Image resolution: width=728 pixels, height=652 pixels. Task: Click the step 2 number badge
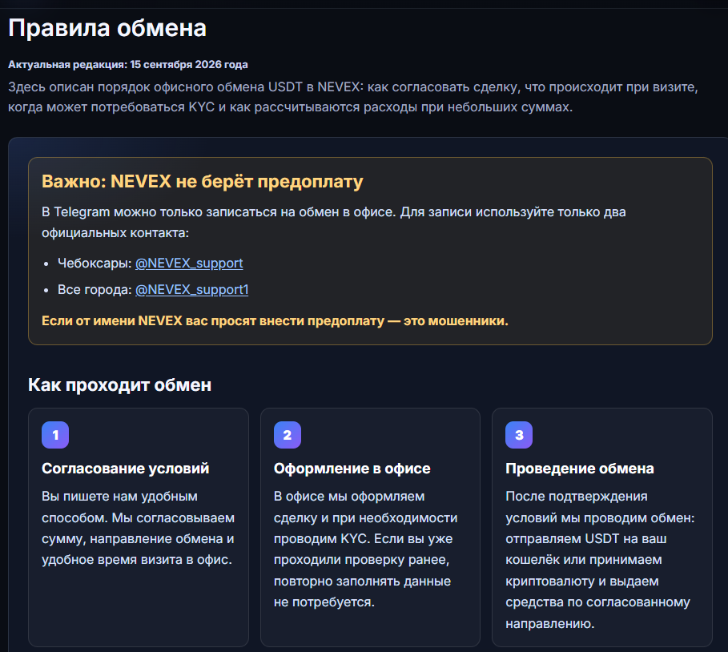click(288, 435)
